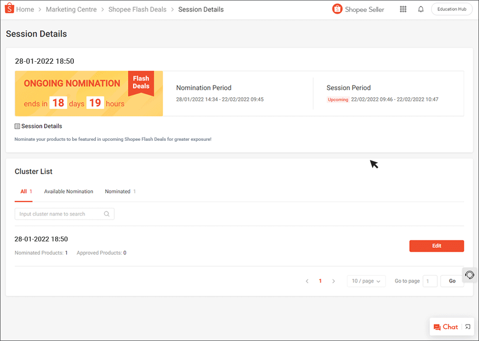Open the Education Hub
479x341 pixels.
click(x=451, y=9)
